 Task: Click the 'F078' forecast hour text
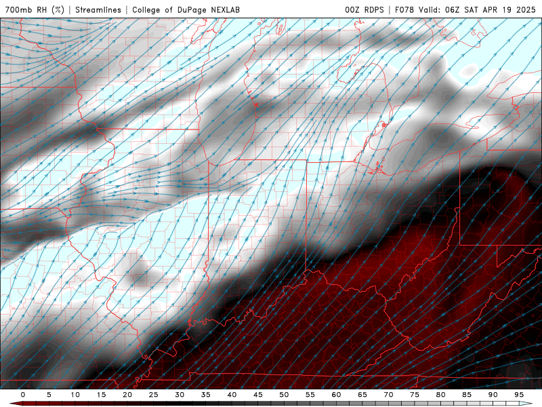[x=404, y=9]
